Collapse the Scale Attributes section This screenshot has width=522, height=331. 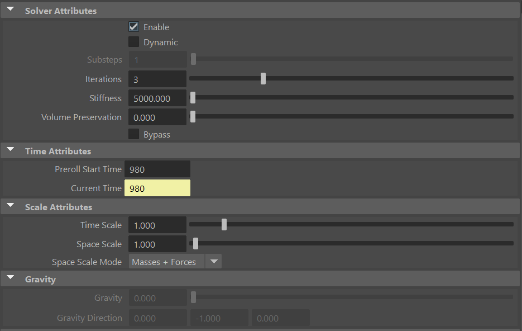10,205
